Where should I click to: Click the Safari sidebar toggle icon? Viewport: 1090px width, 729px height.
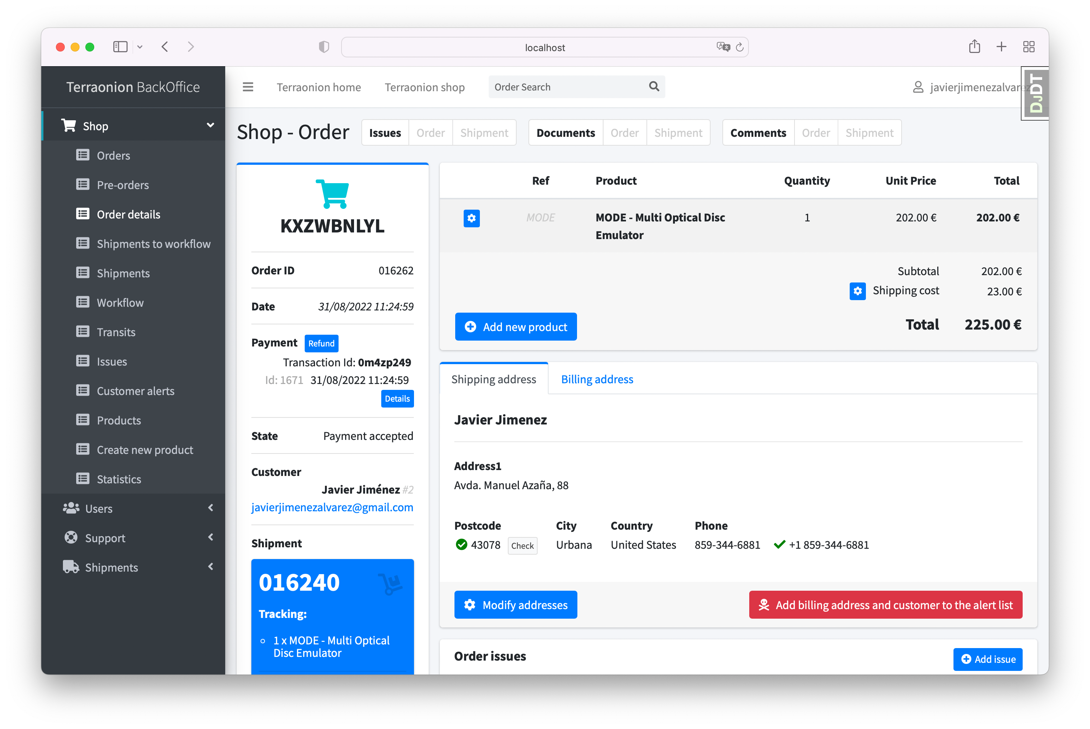(120, 47)
